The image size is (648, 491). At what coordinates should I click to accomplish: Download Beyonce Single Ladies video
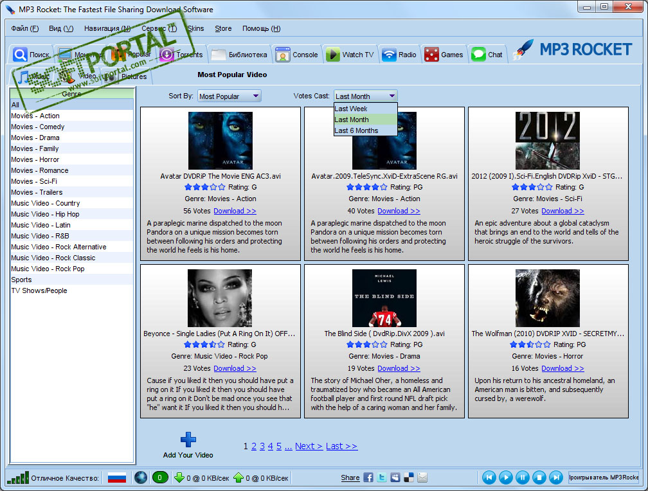click(x=235, y=368)
